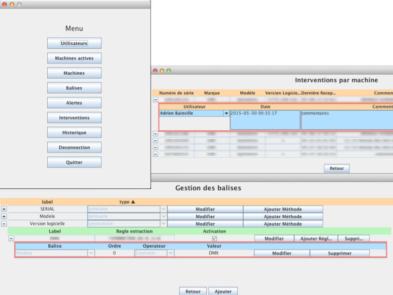Click Ajouter Méthode for Version logicielle
Image resolution: width=393 pixels, height=295 pixels.
tap(283, 224)
